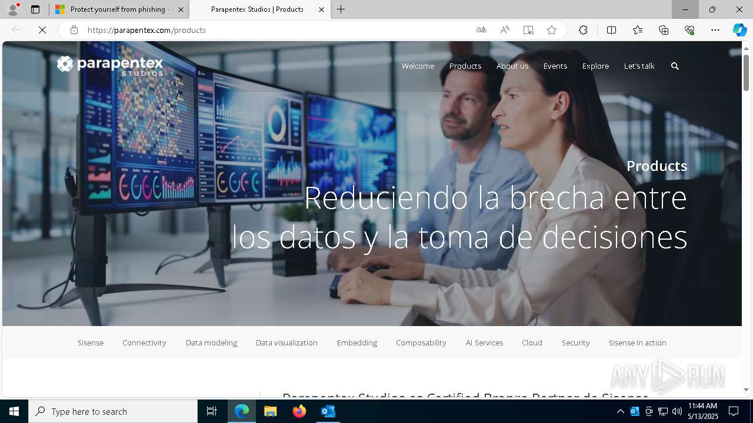Viewport: 753px width, 423px height.
Task: Click the scrollbar down arrow
Action: pos(747,390)
